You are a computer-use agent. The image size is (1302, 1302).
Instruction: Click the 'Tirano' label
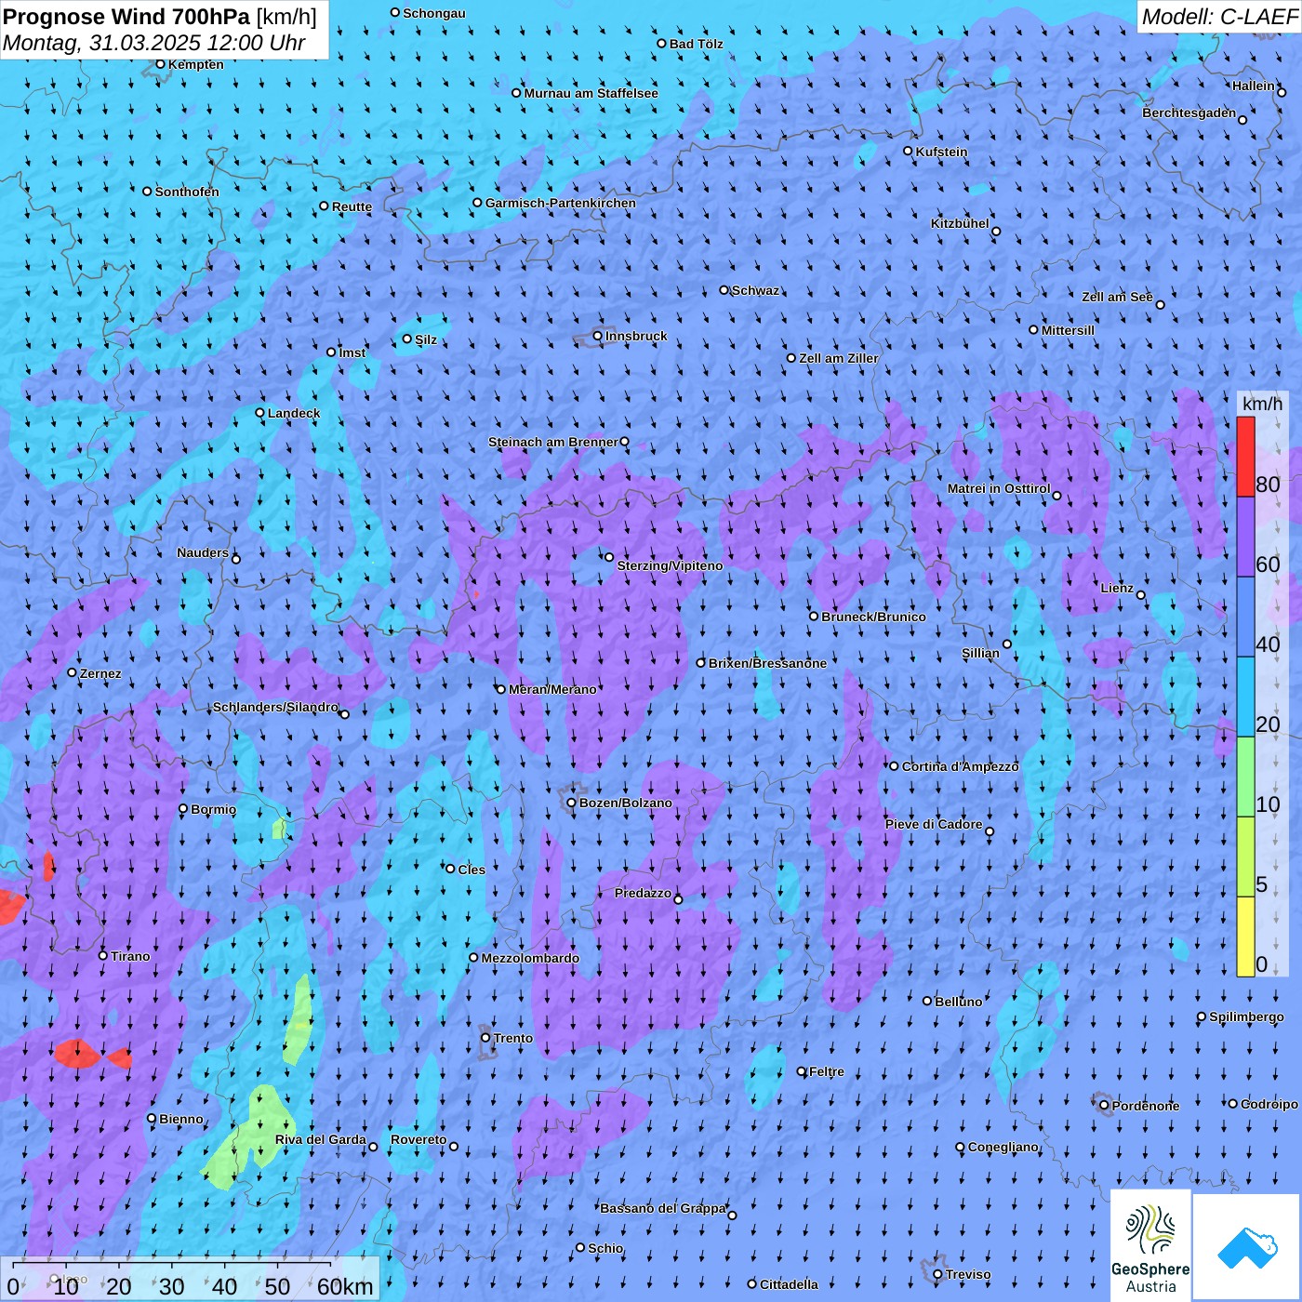click(130, 956)
